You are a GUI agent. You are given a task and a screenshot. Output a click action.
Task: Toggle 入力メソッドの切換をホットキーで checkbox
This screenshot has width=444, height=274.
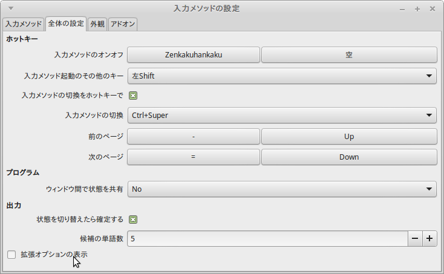[x=133, y=95]
